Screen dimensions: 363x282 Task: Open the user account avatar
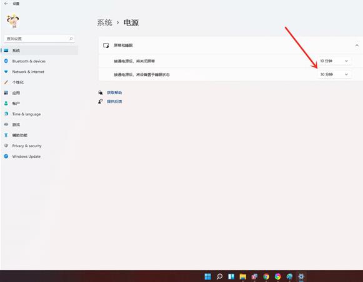click(13, 21)
